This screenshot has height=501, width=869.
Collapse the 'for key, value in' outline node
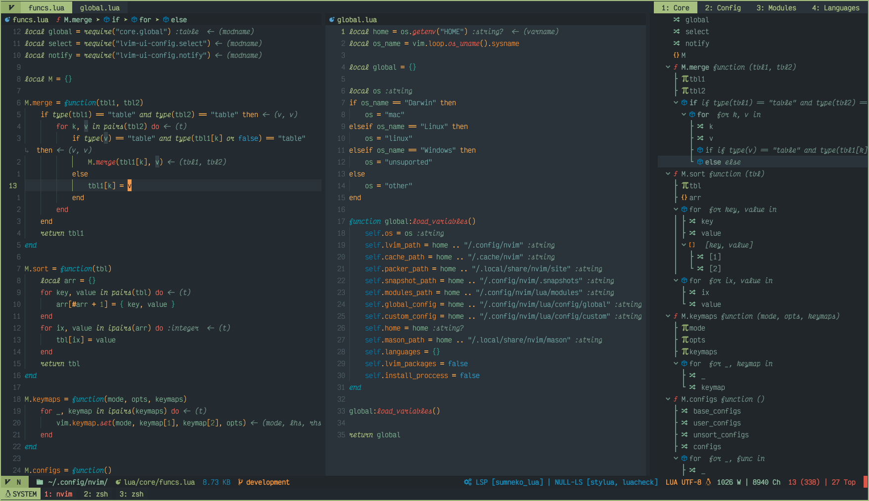point(676,209)
